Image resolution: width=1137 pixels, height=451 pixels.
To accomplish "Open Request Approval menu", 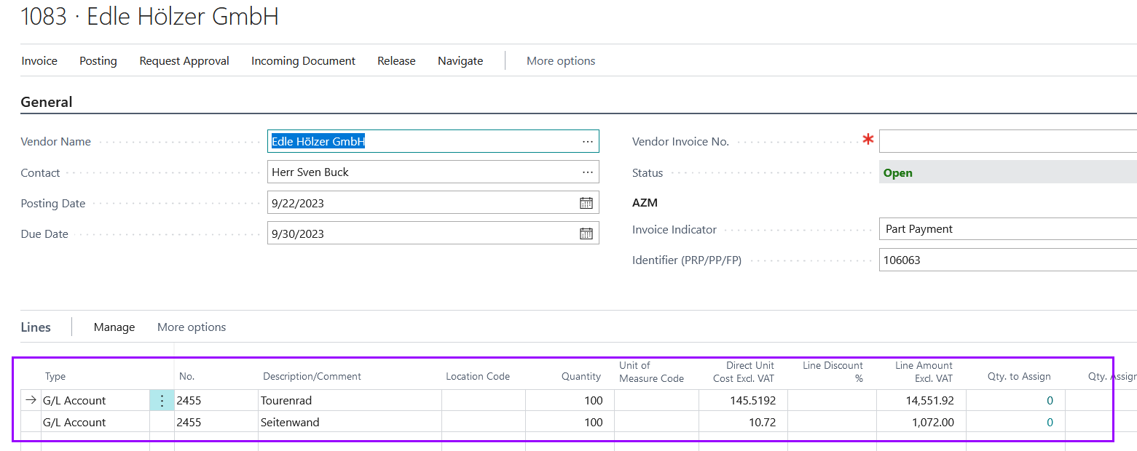I will click(x=184, y=61).
